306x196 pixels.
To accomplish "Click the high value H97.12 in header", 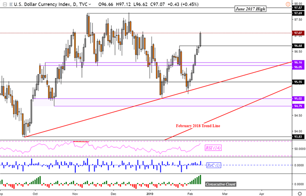I will pyautogui.click(x=123, y=5).
